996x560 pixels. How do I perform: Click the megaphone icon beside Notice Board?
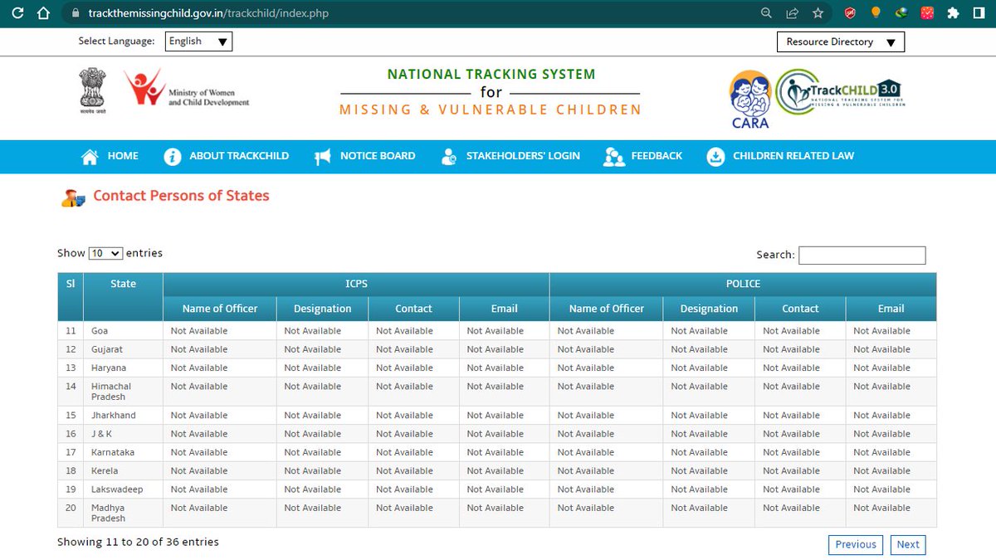click(x=323, y=157)
